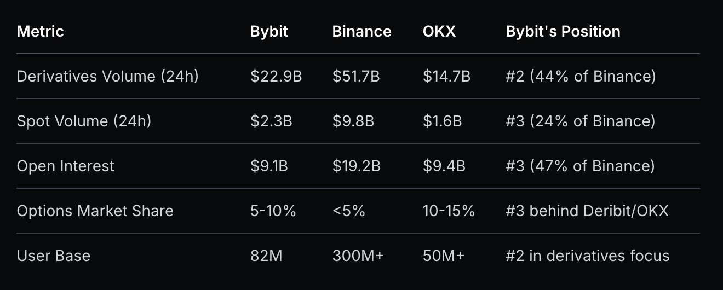Image resolution: width=723 pixels, height=290 pixels.
Task: Click the Open Interest row label
Action: click(x=66, y=166)
